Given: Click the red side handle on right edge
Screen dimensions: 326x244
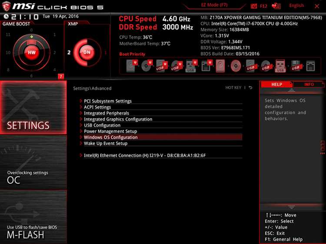Looking at the screenshot, I should 323,148.
